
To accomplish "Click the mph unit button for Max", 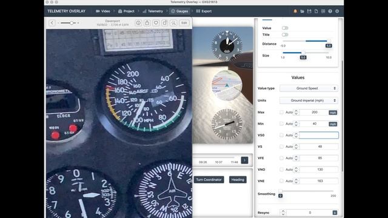I will [x=333, y=113].
